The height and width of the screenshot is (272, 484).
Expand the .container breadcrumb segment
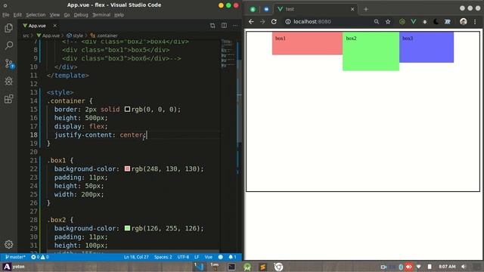(x=104, y=36)
